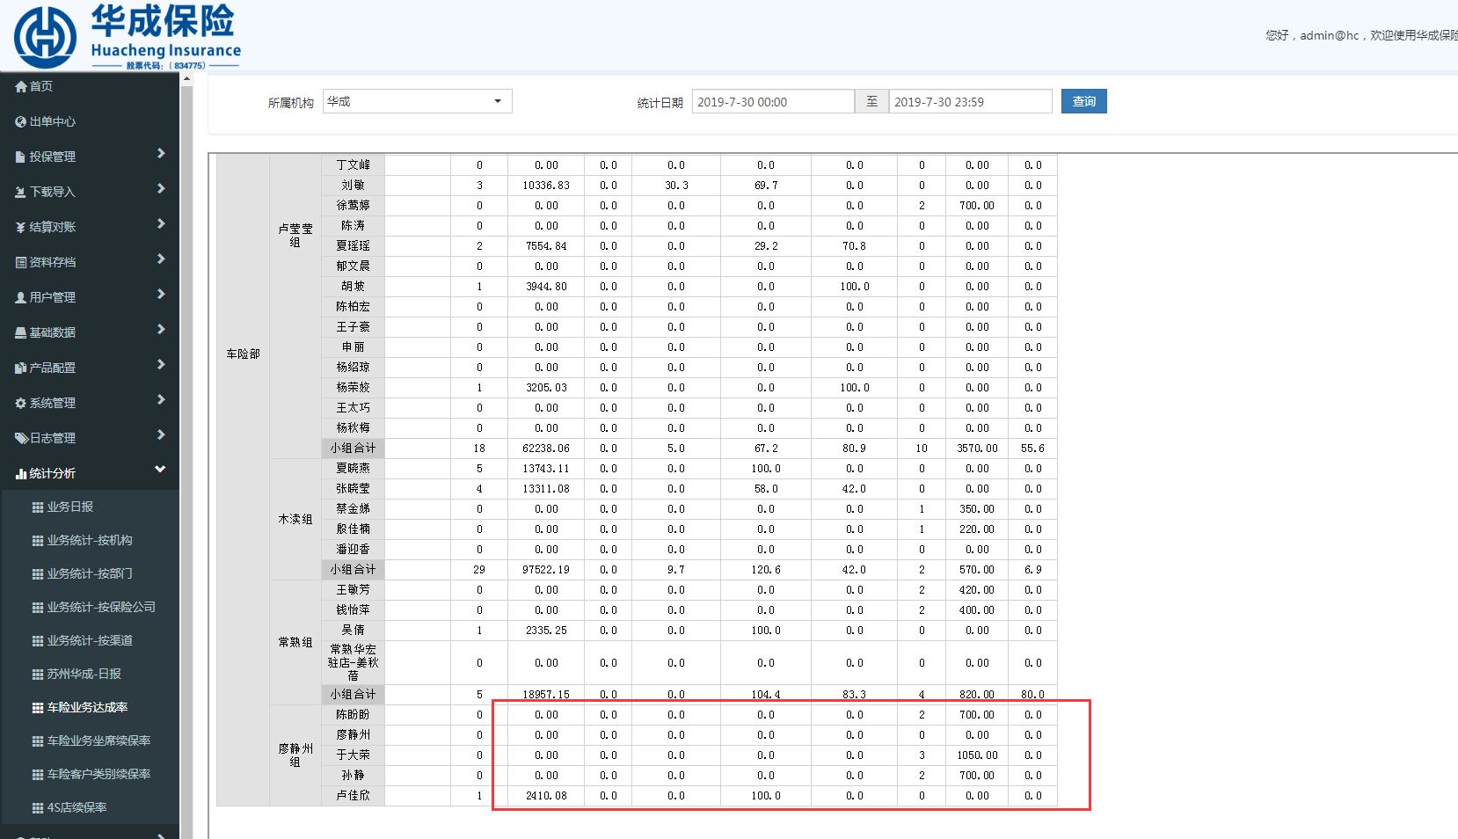Click the grid icon beside 业务统计-按渠道
1458x839 pixels.
[38, 640]
